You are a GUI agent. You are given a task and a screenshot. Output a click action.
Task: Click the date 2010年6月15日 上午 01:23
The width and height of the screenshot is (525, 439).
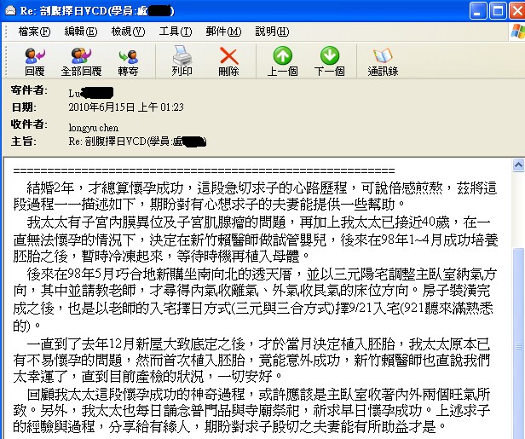click(x=126, y=107)
